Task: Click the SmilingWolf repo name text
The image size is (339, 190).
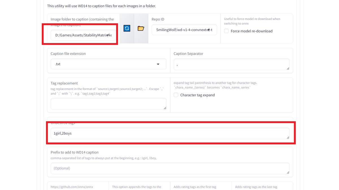Action: pos(181,30)
